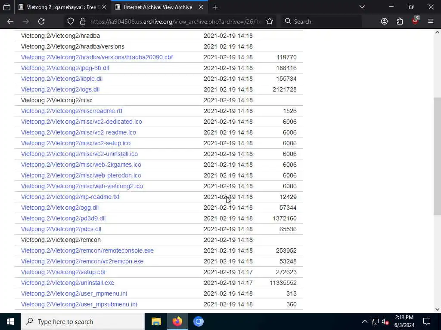Open the Firefox hamburger menu

coord(430,21)
